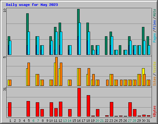The width and height of the screenshot is (158, 124).
Task: Click the 'Hits' legend label
Action: (155, 13)
